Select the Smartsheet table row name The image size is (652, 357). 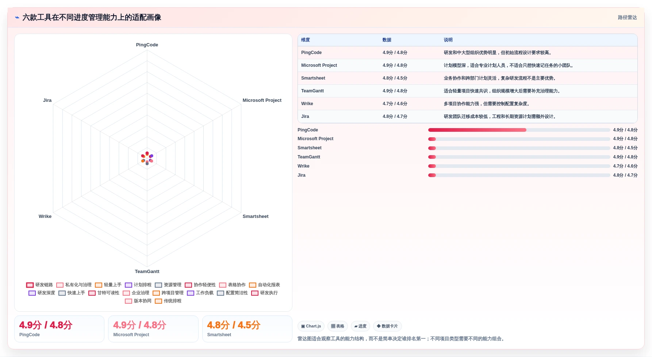[x=313, y=78]
